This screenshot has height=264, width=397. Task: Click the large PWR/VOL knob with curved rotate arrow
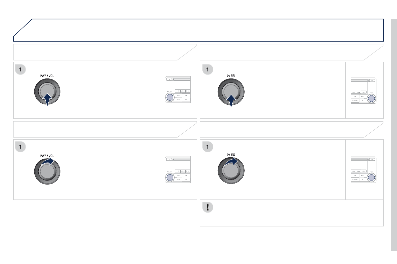48,172
